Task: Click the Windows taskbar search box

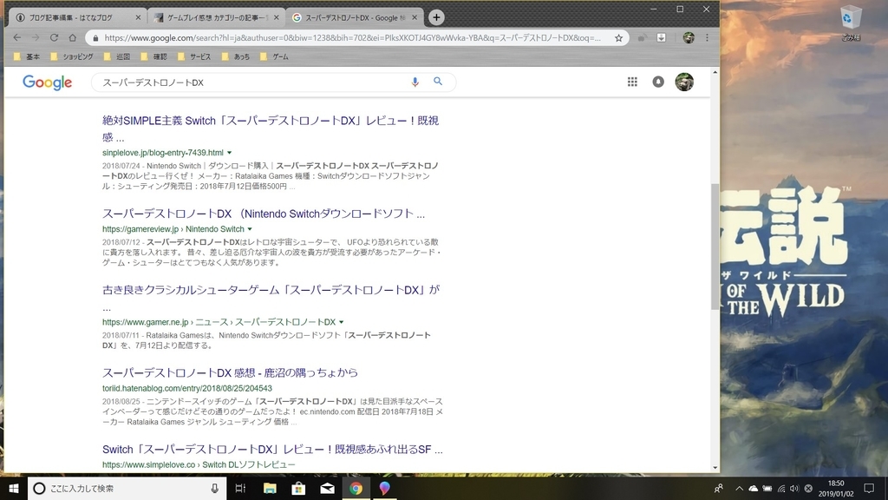Action: (x=127, y=488)
